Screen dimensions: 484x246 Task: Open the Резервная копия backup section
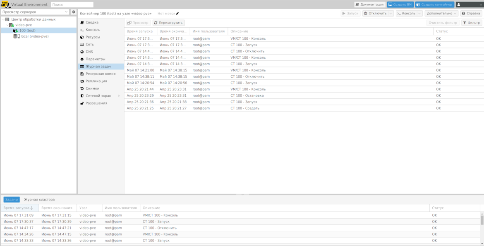[101, 74]
